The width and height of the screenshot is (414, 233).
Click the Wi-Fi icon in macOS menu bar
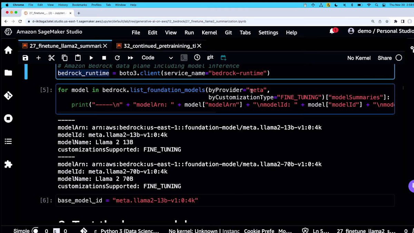[x=369, y=5]
